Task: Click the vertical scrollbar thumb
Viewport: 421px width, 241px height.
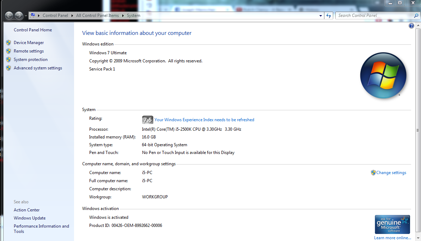Action: tap(418, 130)
